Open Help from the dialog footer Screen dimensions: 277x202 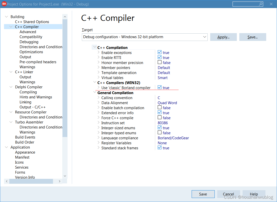point(254,194)
